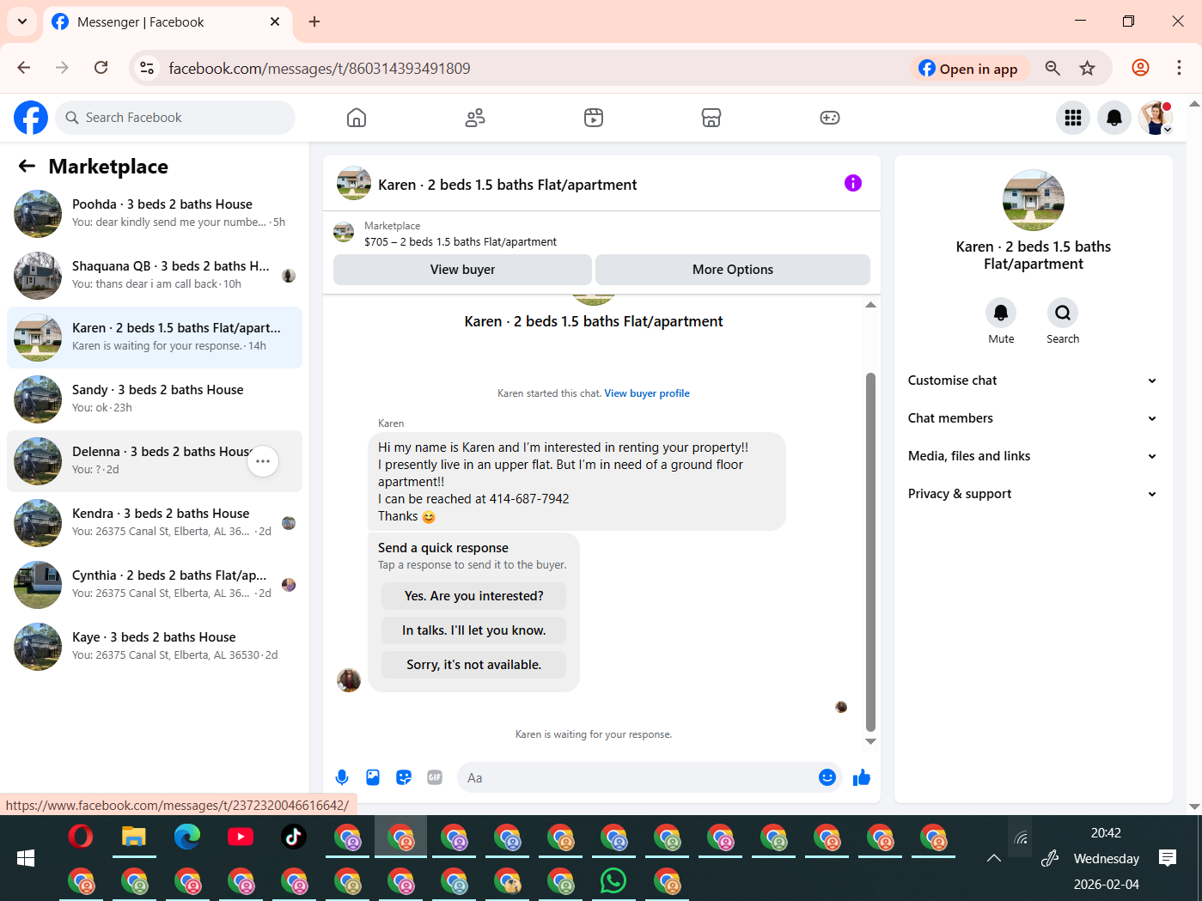Click Open in app button
Image resolution: width=1202 pixels, height=901 pixels.
(968, 69)
